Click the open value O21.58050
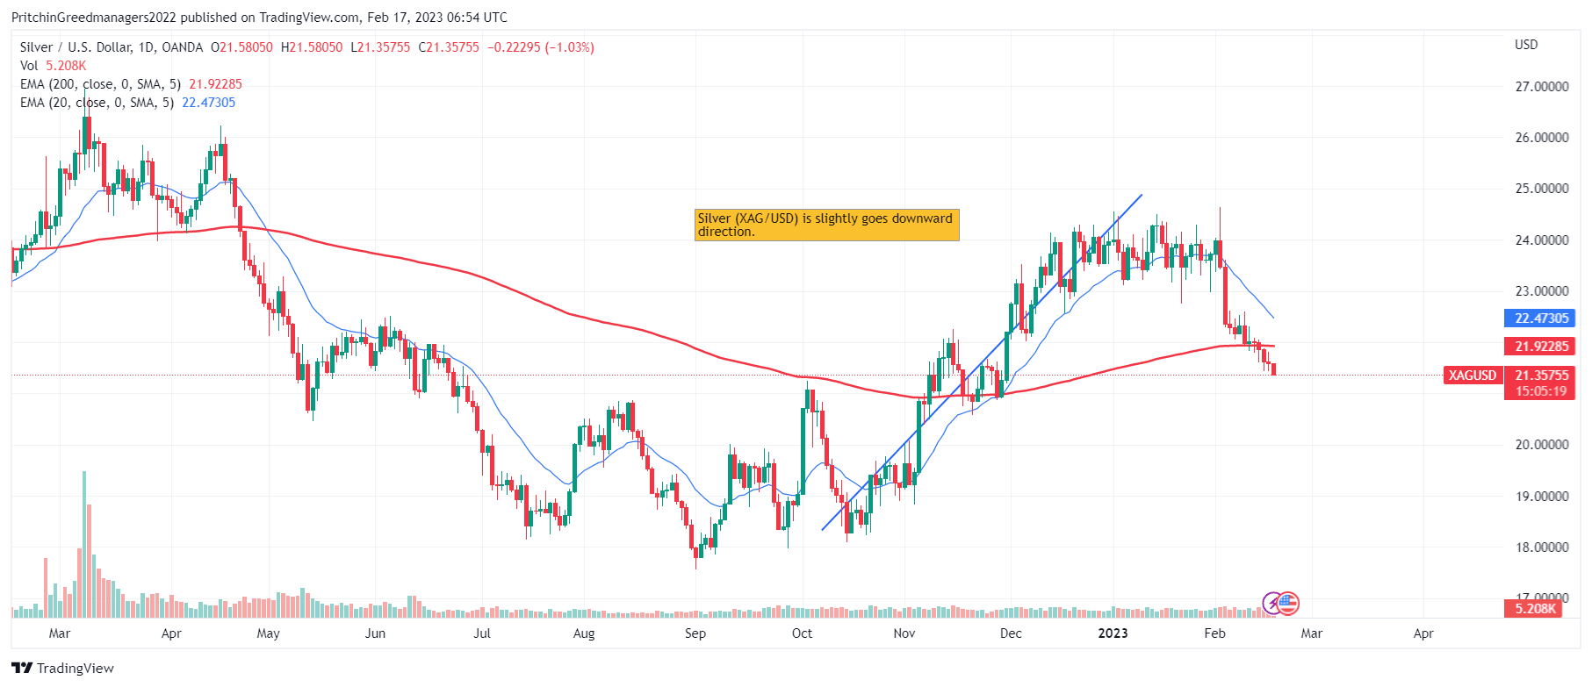 click(x=241, y=47)
